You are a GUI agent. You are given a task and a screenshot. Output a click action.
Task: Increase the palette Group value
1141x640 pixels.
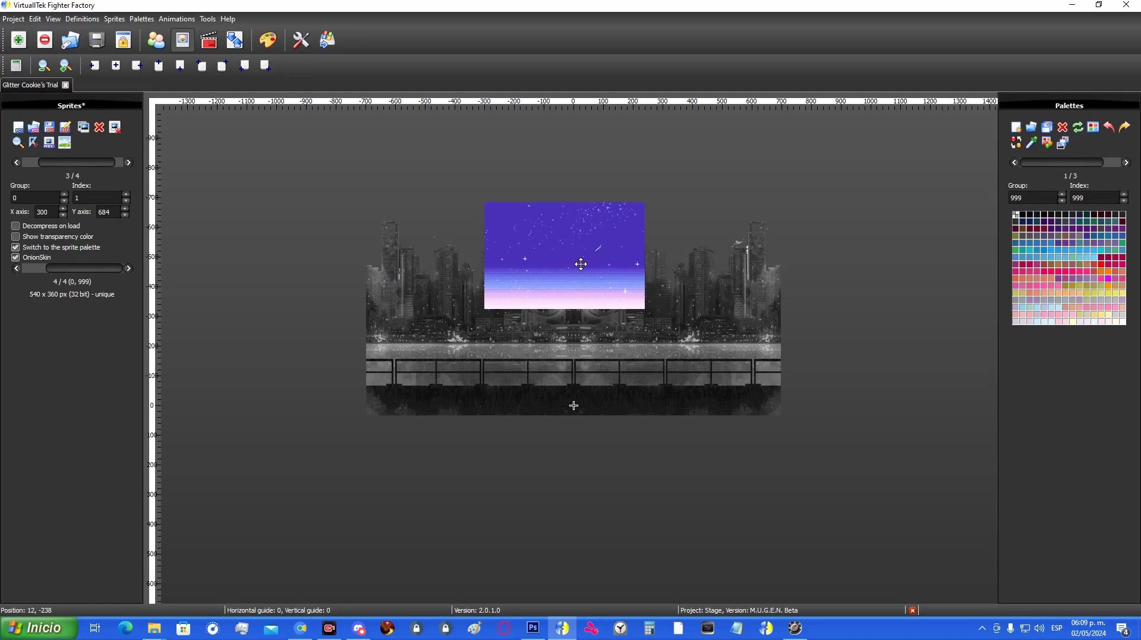click(x=1062, y=194)
